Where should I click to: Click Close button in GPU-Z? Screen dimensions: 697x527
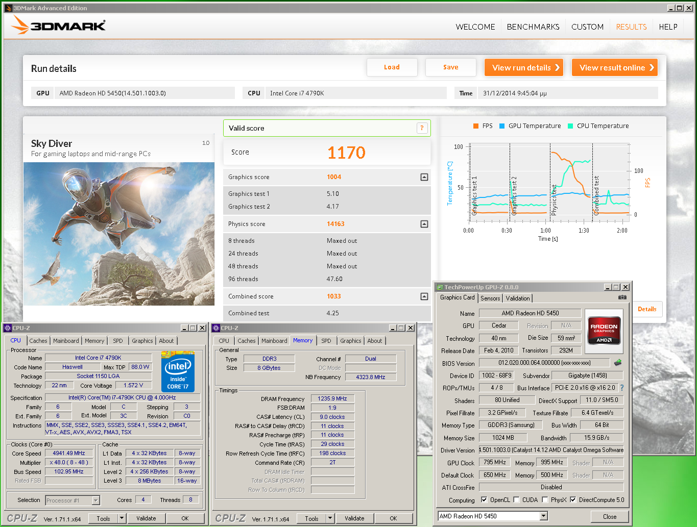click(x=610, y=517)
